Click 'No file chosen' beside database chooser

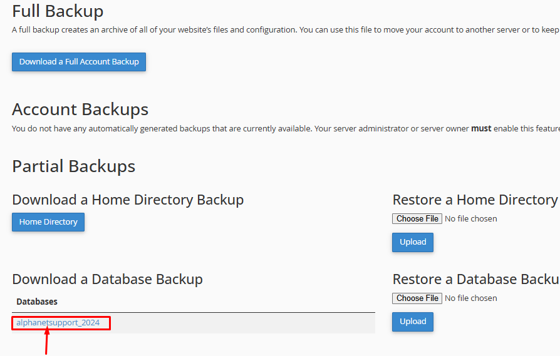click(470, 298)
